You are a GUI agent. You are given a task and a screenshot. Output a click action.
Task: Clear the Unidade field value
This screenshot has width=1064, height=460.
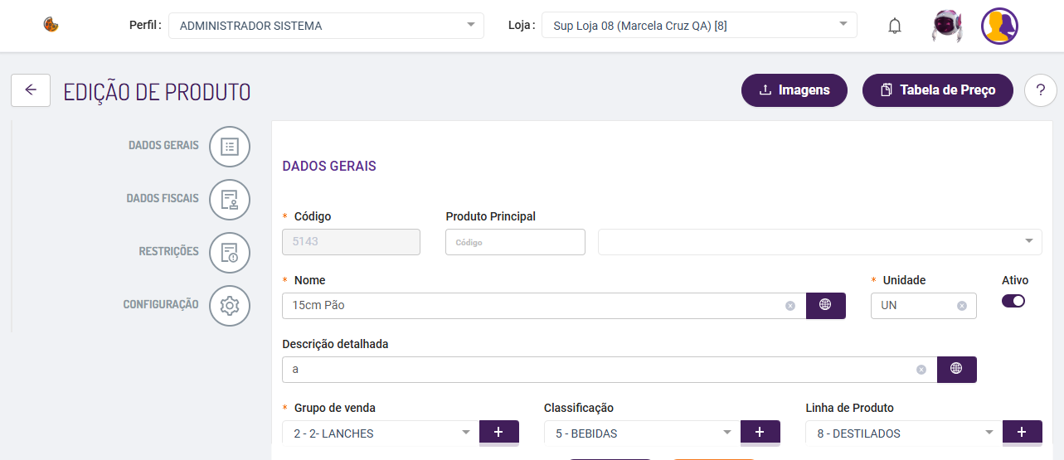pyautogui.click(x=962, y=306)
